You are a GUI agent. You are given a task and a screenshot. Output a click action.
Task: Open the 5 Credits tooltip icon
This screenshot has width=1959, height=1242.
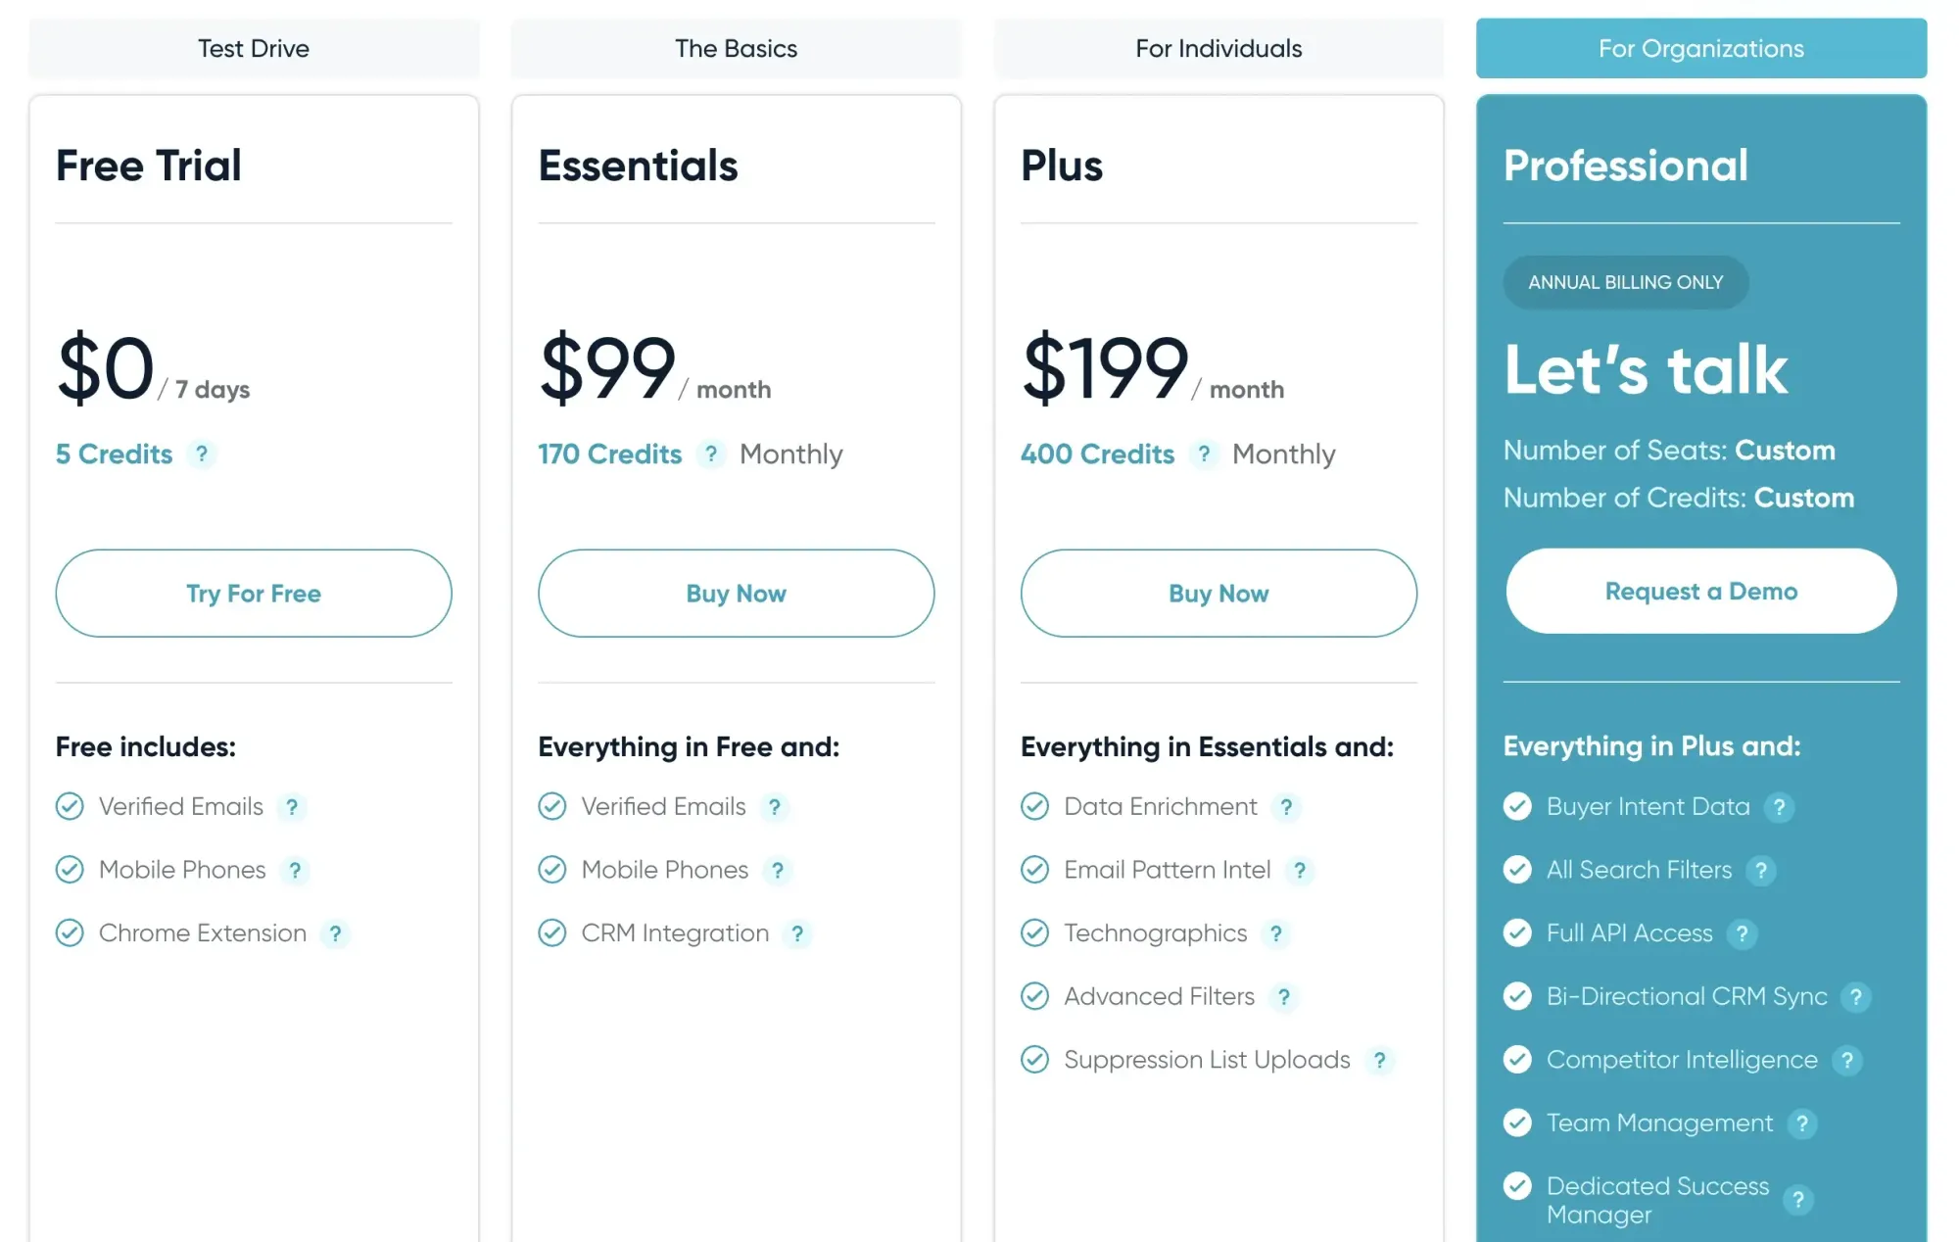203,454
